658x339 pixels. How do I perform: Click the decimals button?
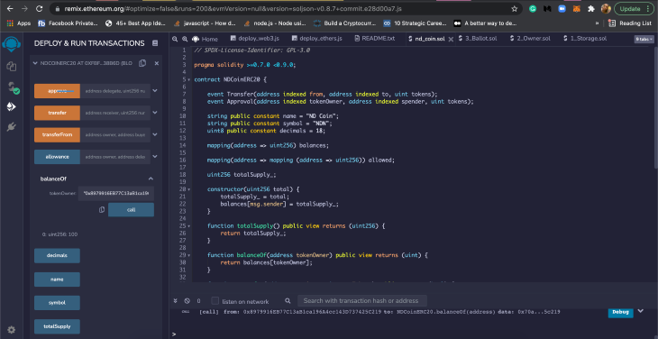[x=57, y=255]
